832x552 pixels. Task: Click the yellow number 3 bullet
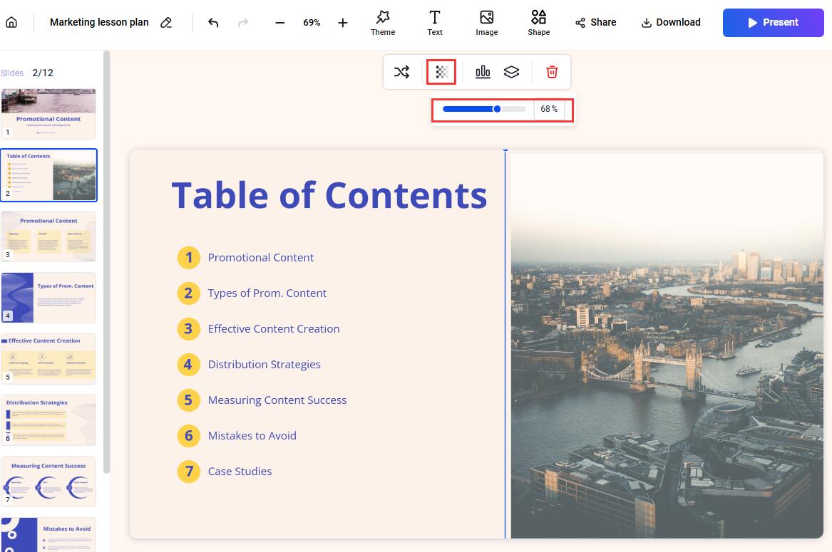click(188, 329)
